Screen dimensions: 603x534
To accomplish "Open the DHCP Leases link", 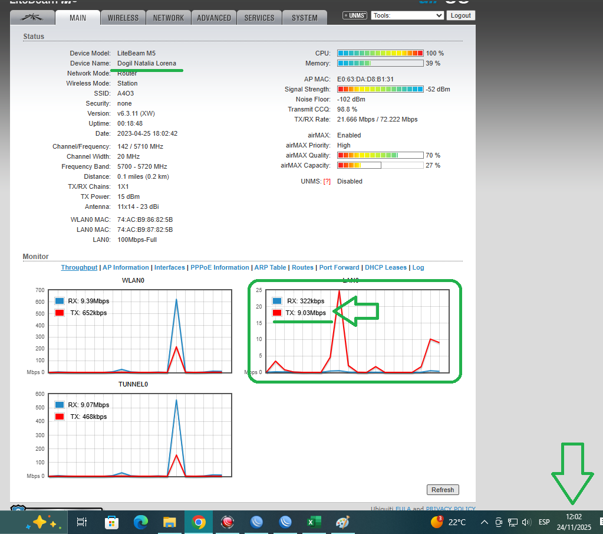I will (x=385, y=267).
